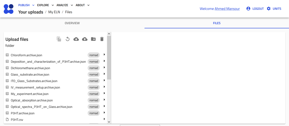This screenshot has width=289, height=126.
Task: Click the create new folder icon
Action: (93, 39)
